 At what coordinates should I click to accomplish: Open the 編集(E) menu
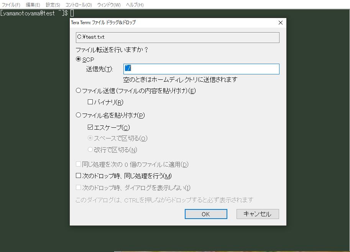point(33,5)
